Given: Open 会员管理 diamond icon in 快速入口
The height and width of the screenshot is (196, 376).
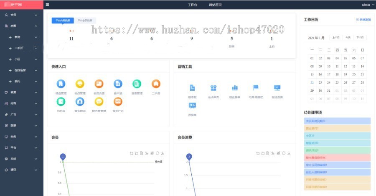Looking at the screenshot, I should 80,84.
